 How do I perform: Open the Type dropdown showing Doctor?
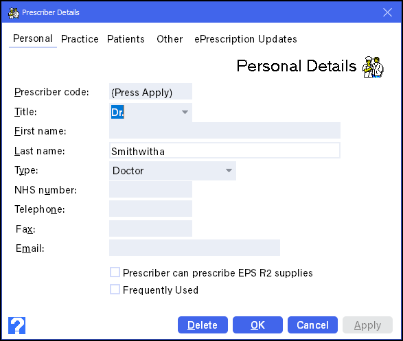click(172, 171)
